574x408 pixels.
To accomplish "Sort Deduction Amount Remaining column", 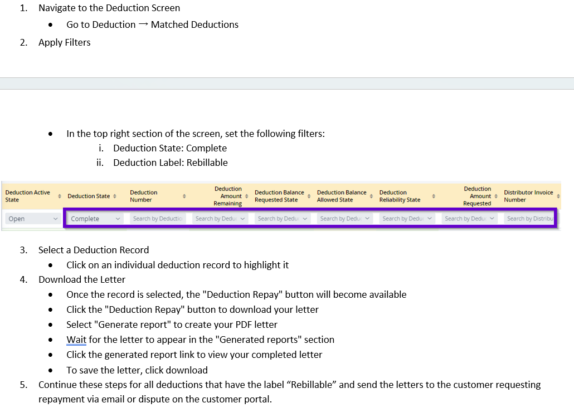I will (x=247, y=196).
